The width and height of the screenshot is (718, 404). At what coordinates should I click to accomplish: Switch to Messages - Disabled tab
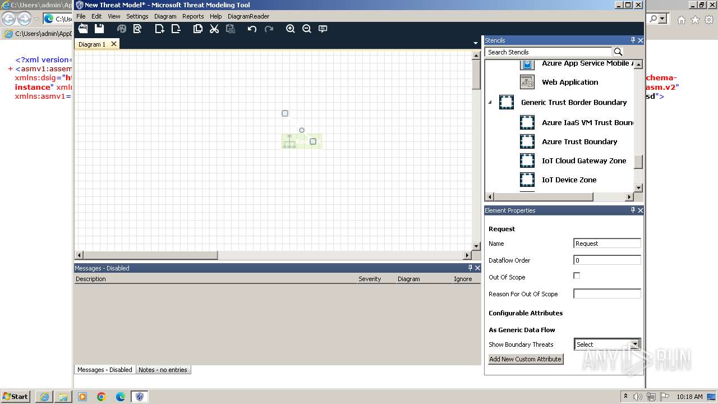104,370
